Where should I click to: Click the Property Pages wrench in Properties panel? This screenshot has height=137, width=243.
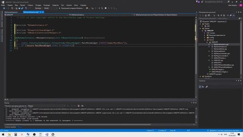[x=207, y=87]
